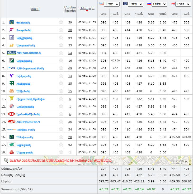Click the Armswissbank logo in row 12
This screenshot has height=194, width=193.
coord(12,106)
